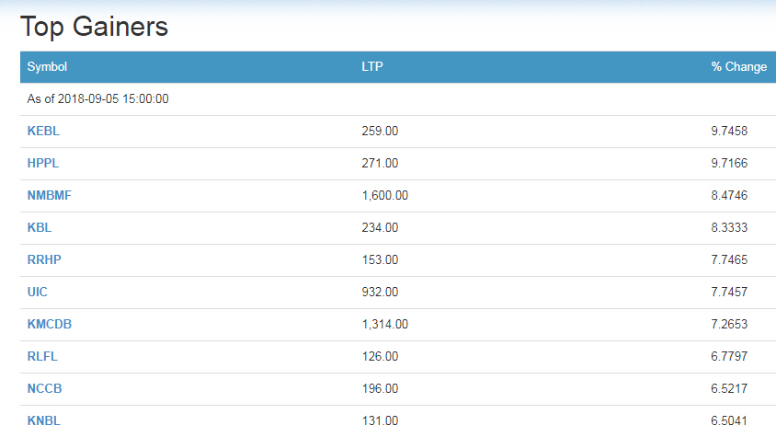
Task: Open the KMCDB symbol link
Action: point(50,325)
